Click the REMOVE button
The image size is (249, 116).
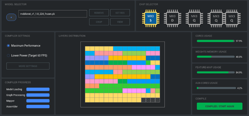[x=99, y=13]
